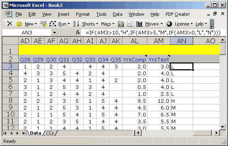Click the colored bar chart icon
The image size is (228, 146).
click(121, 24)
